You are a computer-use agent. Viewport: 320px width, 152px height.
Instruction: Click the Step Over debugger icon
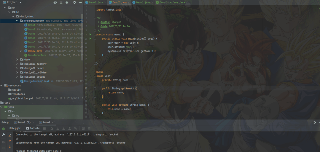[52, 128]
